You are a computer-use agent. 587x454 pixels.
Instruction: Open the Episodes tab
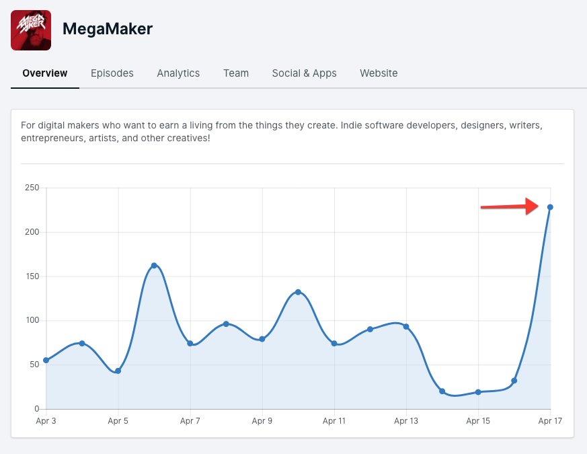pyautogui.click(x=112, y=73)
